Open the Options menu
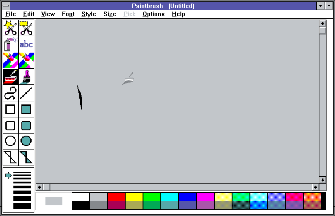The image size is (335, 216). [153, 14]
